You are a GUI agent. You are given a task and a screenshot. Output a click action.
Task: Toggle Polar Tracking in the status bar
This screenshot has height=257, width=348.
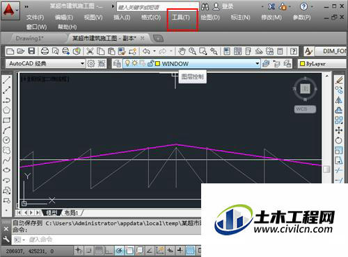pyautogui.click(x=119, y=250)
